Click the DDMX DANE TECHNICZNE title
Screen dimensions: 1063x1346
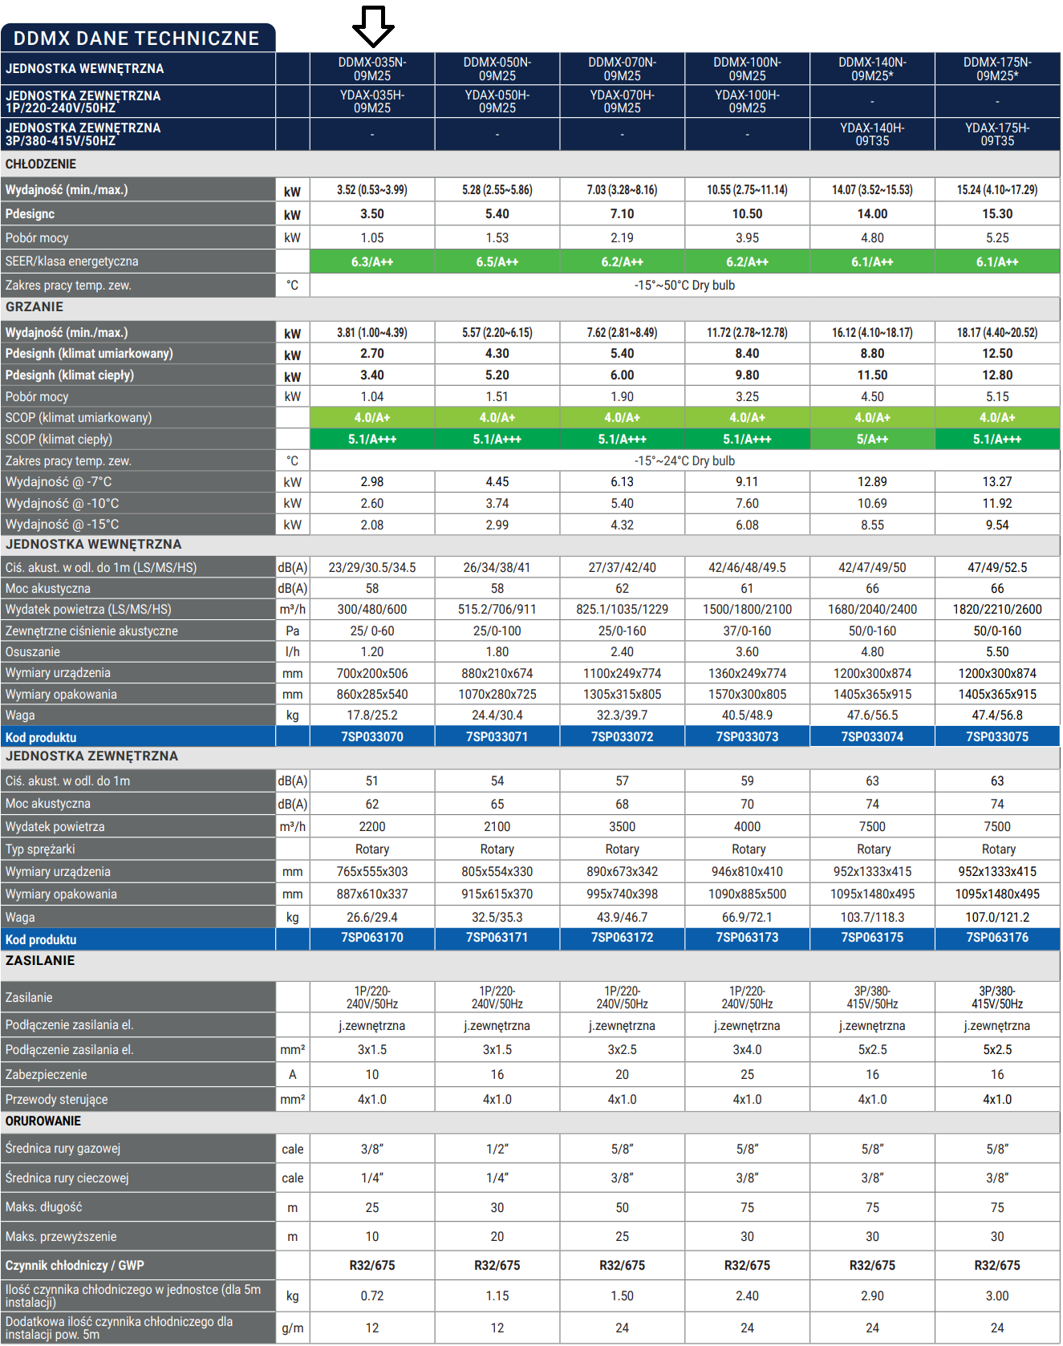click(136, 39)
